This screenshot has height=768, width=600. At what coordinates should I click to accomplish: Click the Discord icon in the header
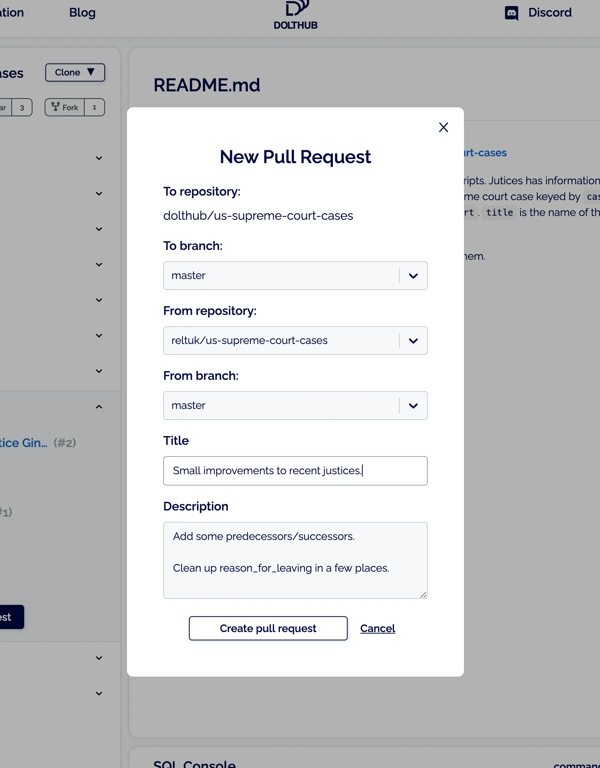tap(512, 12)
